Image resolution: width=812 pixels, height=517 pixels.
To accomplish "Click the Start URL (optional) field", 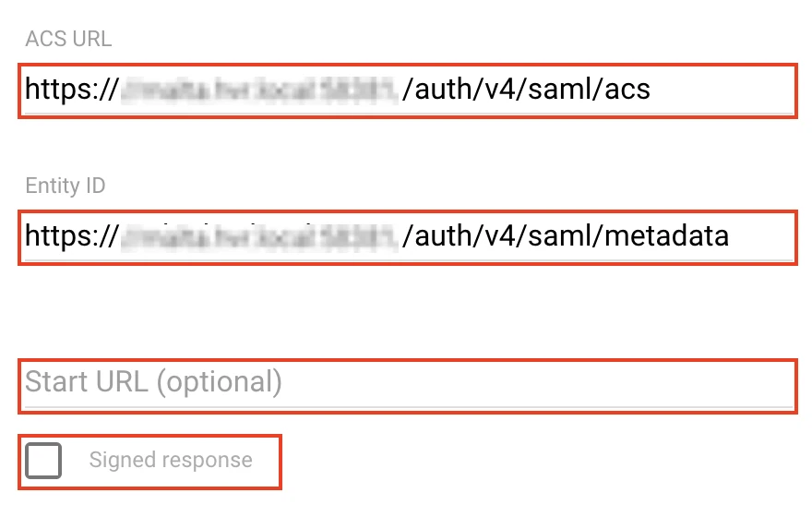I will tap(406, 382).
